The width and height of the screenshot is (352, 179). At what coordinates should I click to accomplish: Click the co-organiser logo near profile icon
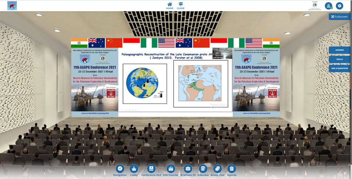tap(315, 6)
